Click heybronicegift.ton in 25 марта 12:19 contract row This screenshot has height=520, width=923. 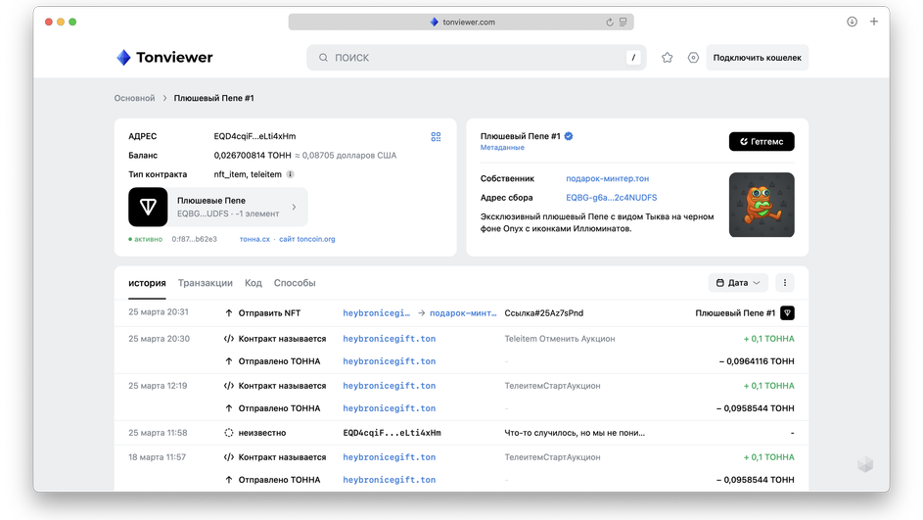[x=390, y=386]
